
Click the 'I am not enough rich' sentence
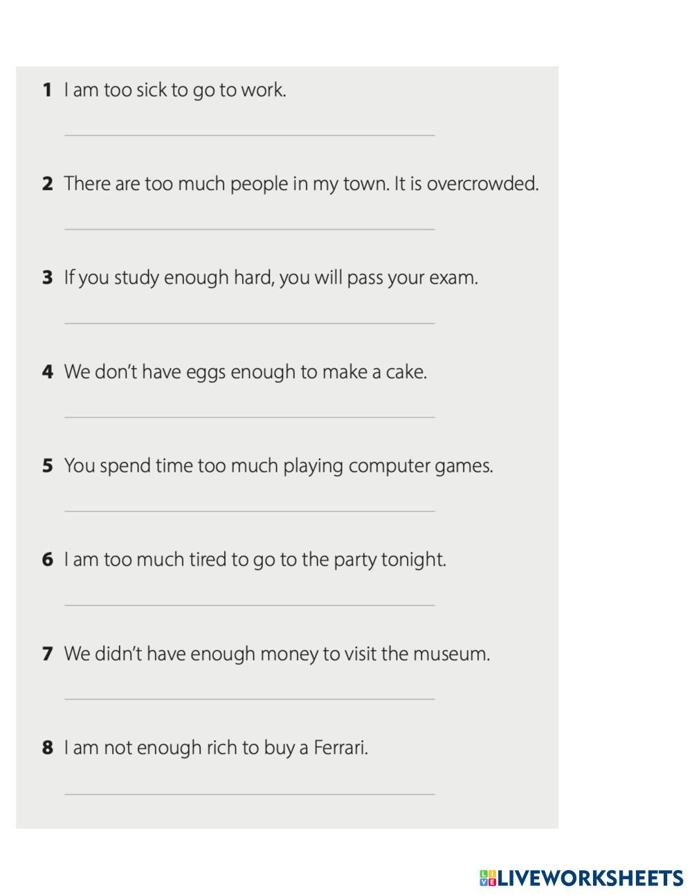coord(216,748)
